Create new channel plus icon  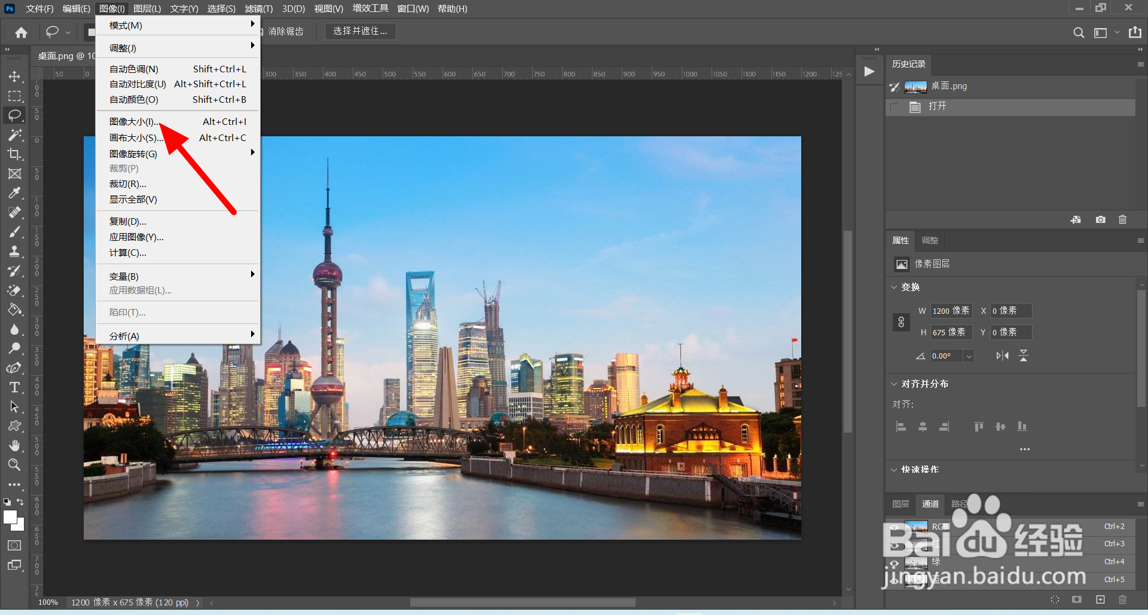(x=1100, y=599)
